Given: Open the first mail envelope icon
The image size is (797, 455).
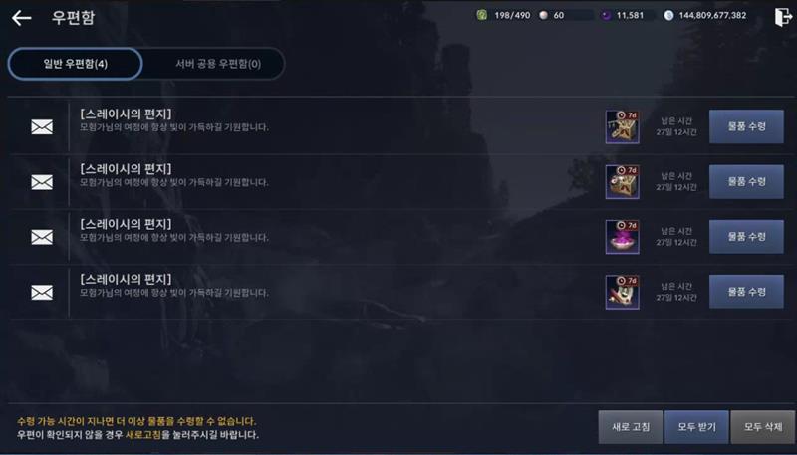Looking at the screenshot, I should click(x=42, y=127).
